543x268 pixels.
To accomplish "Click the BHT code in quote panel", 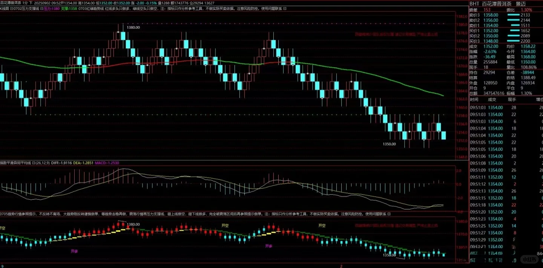I will [x=475, y=3].
